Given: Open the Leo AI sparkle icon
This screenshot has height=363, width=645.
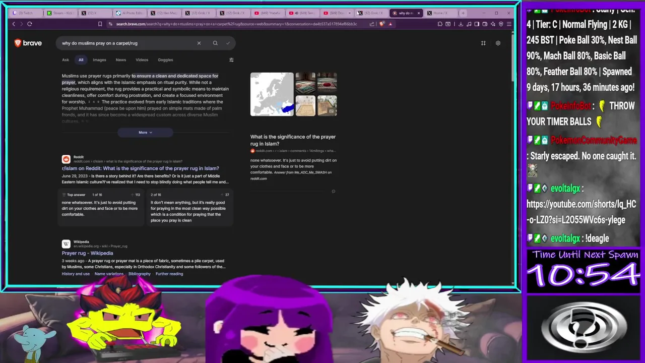Looking at the screenshot, I should (493, 24).
